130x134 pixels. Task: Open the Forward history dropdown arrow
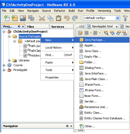100,33
